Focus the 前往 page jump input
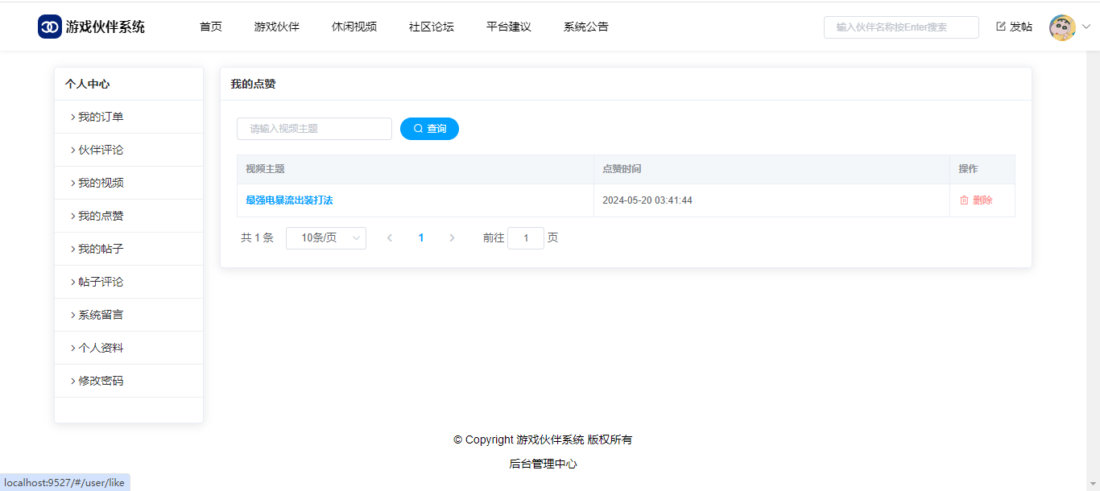This screenshot has height=491, width=1100. pyautogui.click(x=526, y=238)
